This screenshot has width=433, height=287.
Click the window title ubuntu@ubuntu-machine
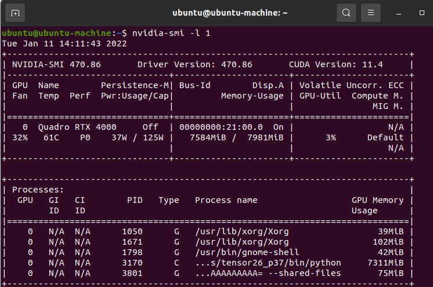point(230,13)
